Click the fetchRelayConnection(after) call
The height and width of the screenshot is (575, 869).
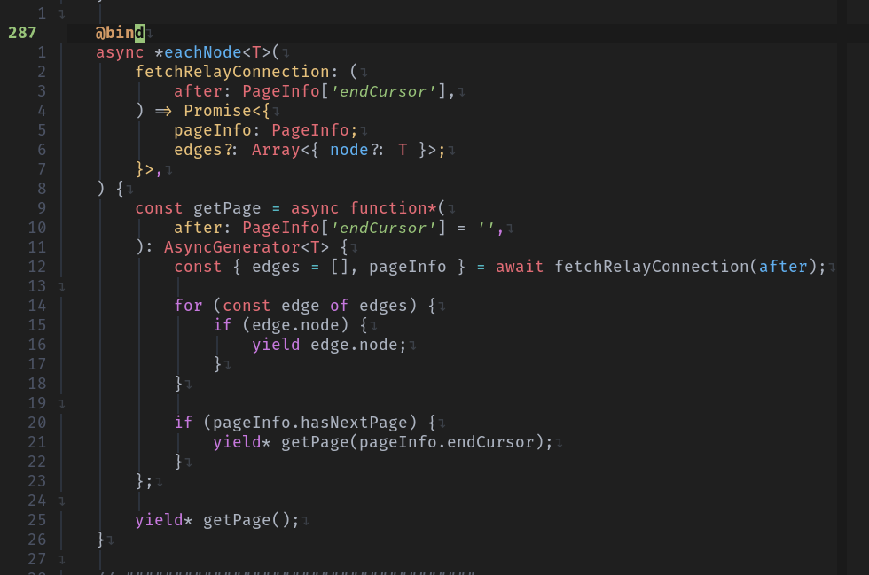685,267
